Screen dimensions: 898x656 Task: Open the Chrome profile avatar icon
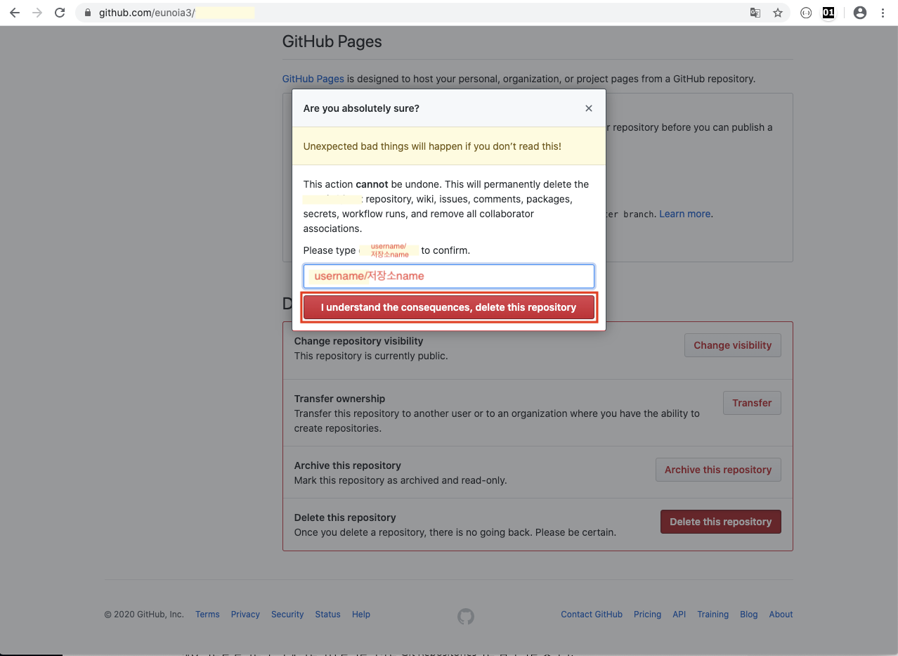click(859, 13)
